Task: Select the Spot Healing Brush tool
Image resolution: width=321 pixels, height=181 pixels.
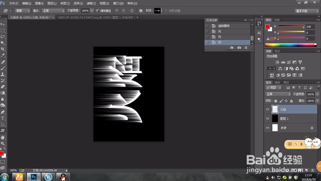Action: (x=3, y=62)
